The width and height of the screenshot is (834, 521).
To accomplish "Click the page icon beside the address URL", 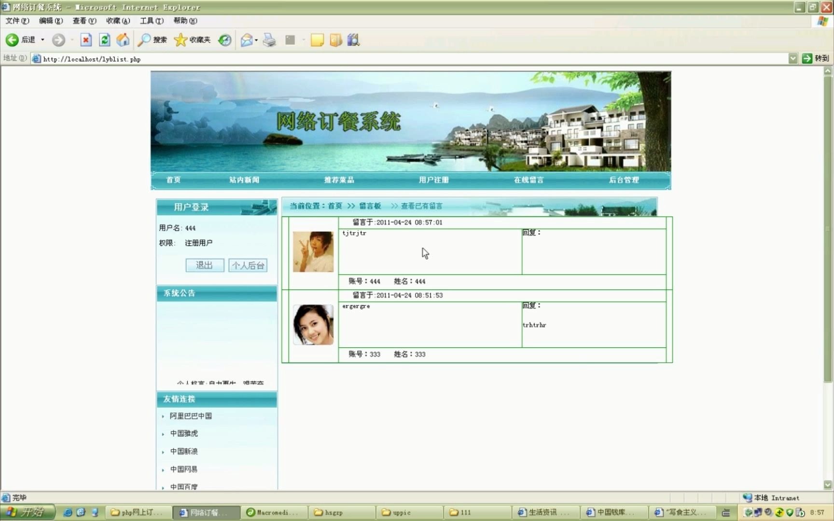I will [x=36, y=59].
